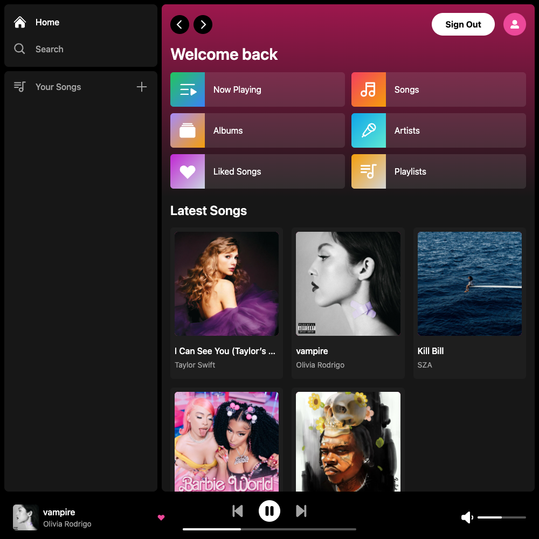
Task: Open the Albums tile
Action: (x=257, y=130)
